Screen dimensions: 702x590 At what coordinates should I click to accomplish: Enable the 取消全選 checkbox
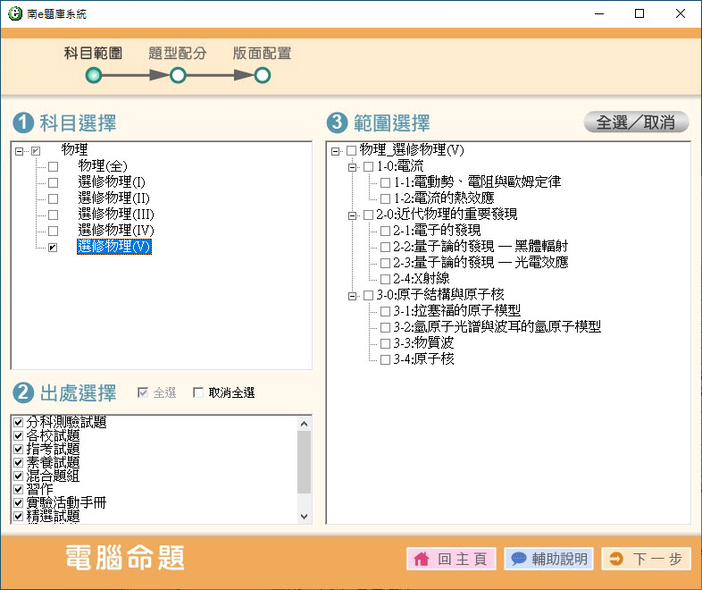click(x=198, y=392)
